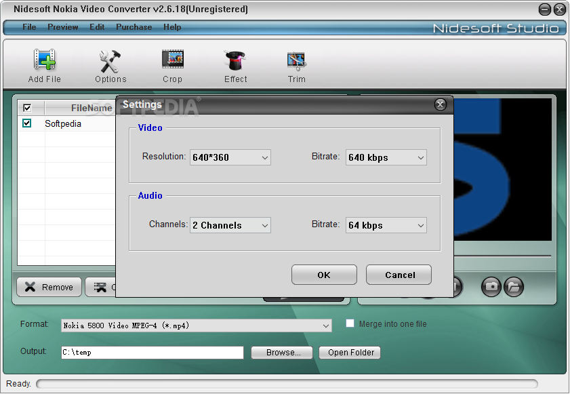This screenshot has height=394, width=570.
Task: Close the Nidesoft converter window
Action: click(x=559, y=9)
